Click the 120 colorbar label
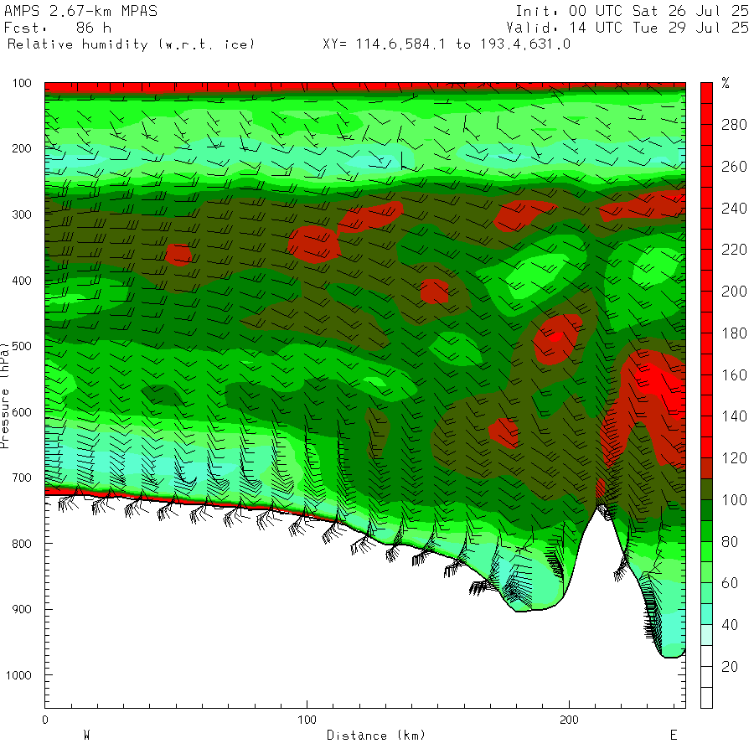The image size is (754, 754). click(x=734, y=458)
